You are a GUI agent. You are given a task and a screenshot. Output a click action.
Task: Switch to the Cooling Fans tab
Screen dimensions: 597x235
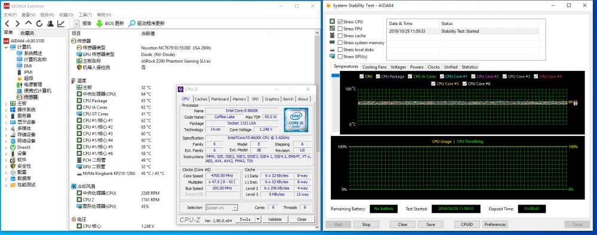point(374,67)
